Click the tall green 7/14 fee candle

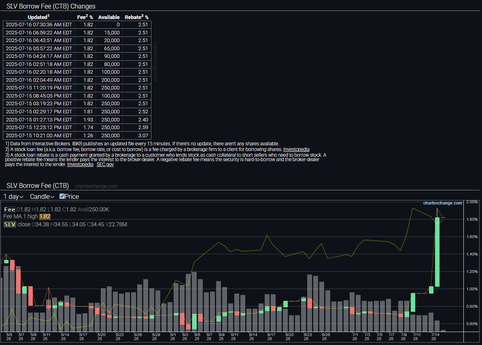(x=437, y=252)
